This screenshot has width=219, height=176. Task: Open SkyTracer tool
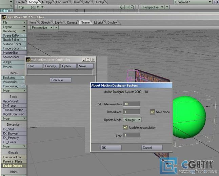[14, 106]
